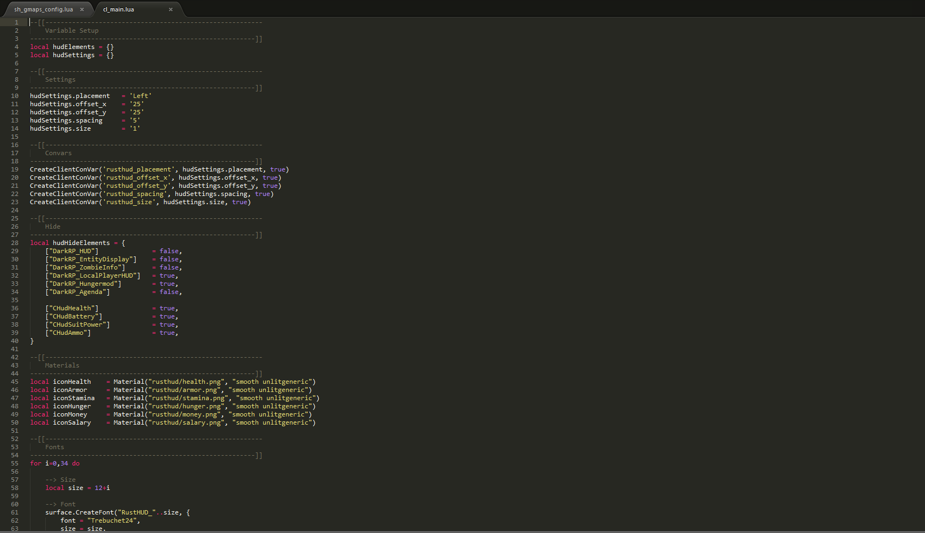925x533 pixels.
Task: Select the cl_main.lua tab
Action: (x=119, y=9)
